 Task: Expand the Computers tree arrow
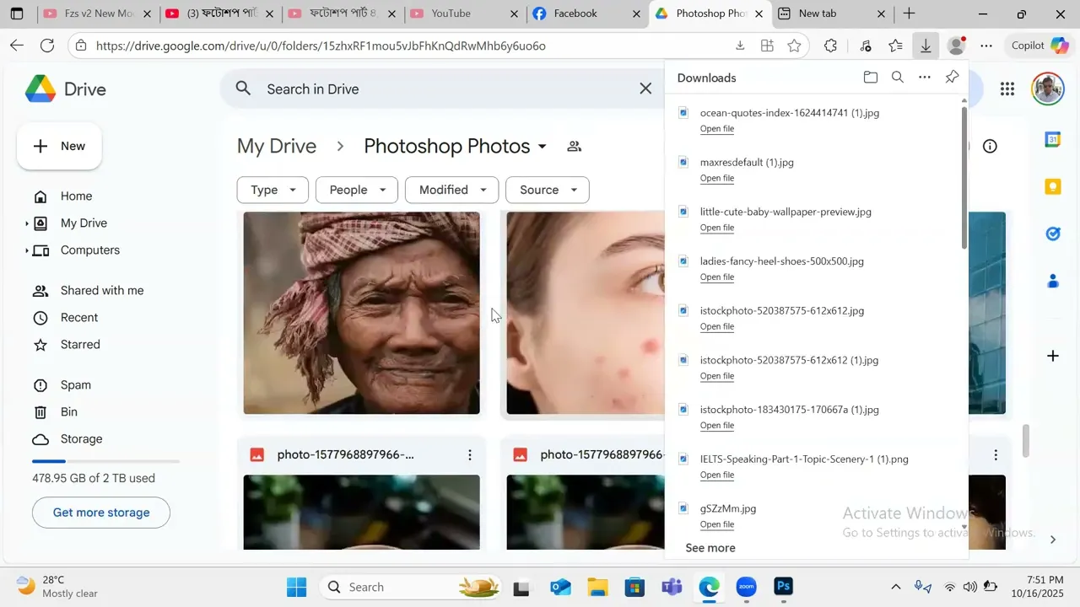point(27,250)
